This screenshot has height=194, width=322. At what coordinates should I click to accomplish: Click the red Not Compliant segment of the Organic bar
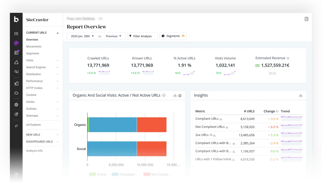pyautogui.click(x=152, y=125)
